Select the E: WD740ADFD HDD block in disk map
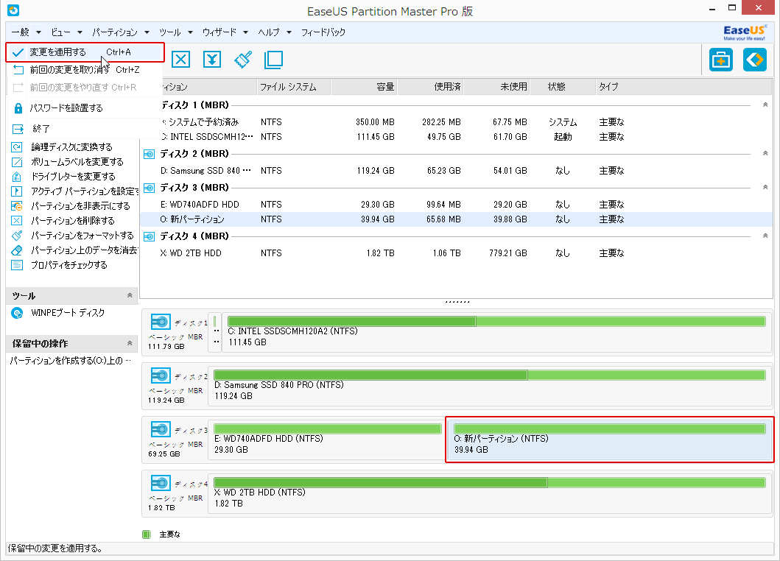780x561 pixels. [x=327, y=441]
